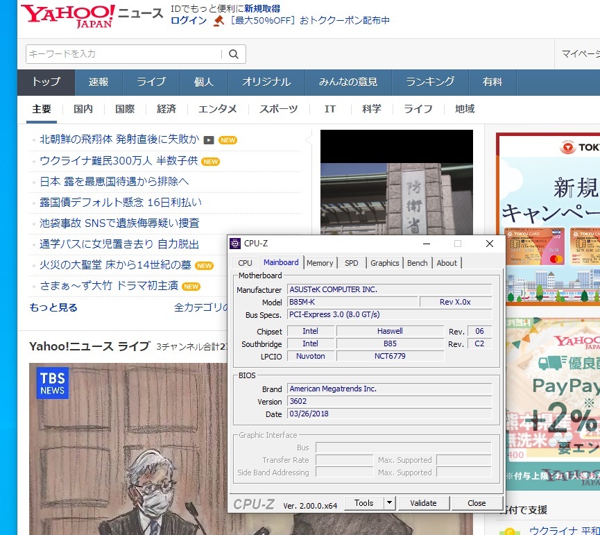Click the PayPay +2% ad banner

click(553, 404)
